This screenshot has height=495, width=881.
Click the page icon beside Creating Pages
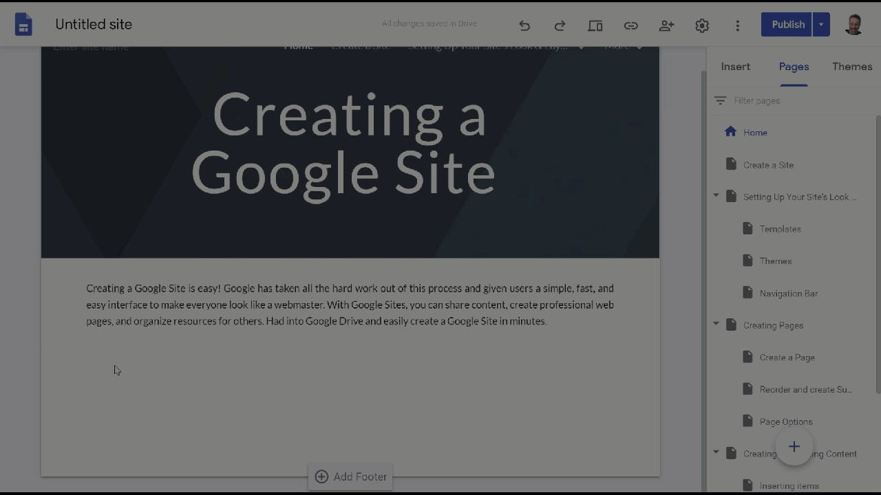[x=731, y=324]
